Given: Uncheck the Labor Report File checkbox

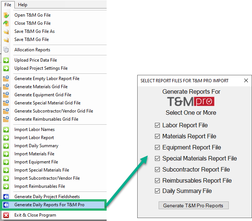Looking at the screenshot, I should [x=157, y=125].
